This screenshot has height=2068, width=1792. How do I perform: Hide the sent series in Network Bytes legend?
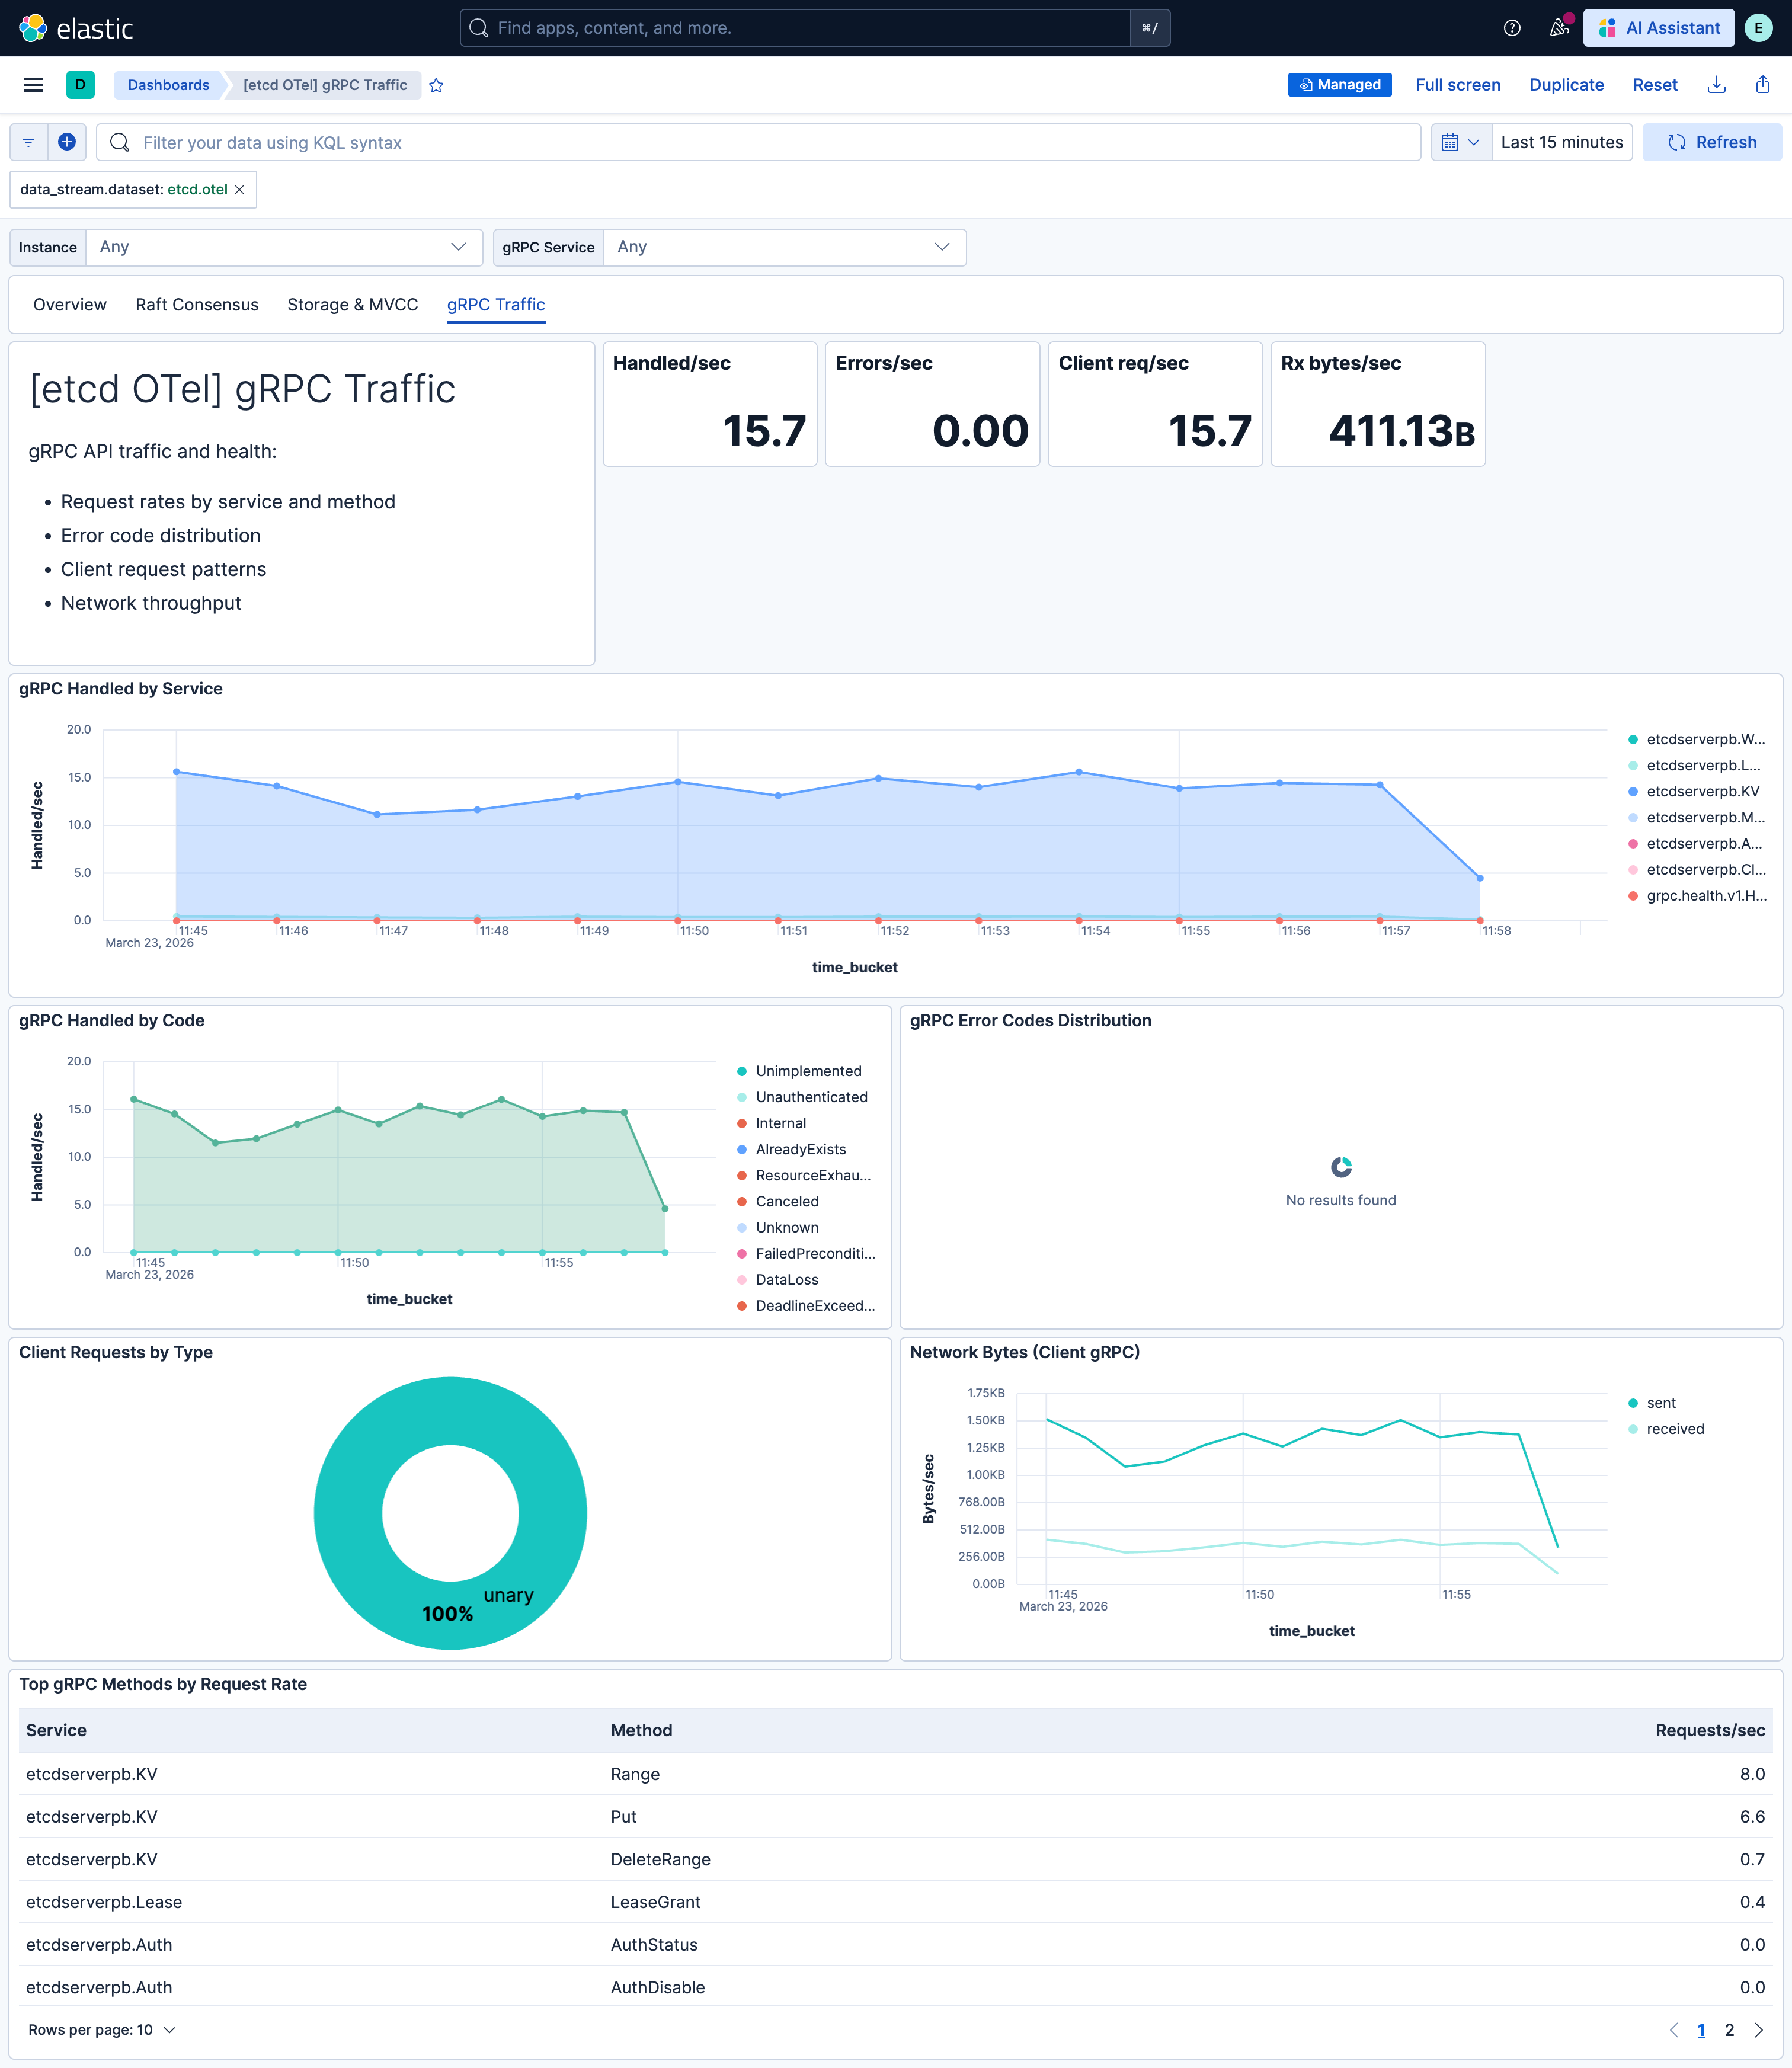[x=1661, y=1402]
